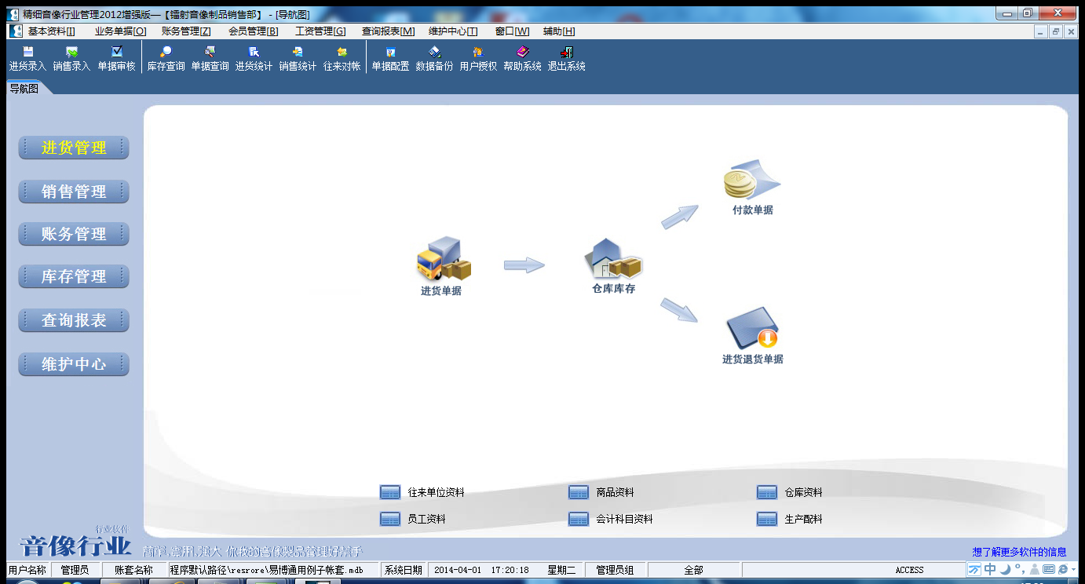Viewport: 1085px width, 584px height.
Task: Open 进货单据 truck icon in flowchart
Action: click(443, 261)
